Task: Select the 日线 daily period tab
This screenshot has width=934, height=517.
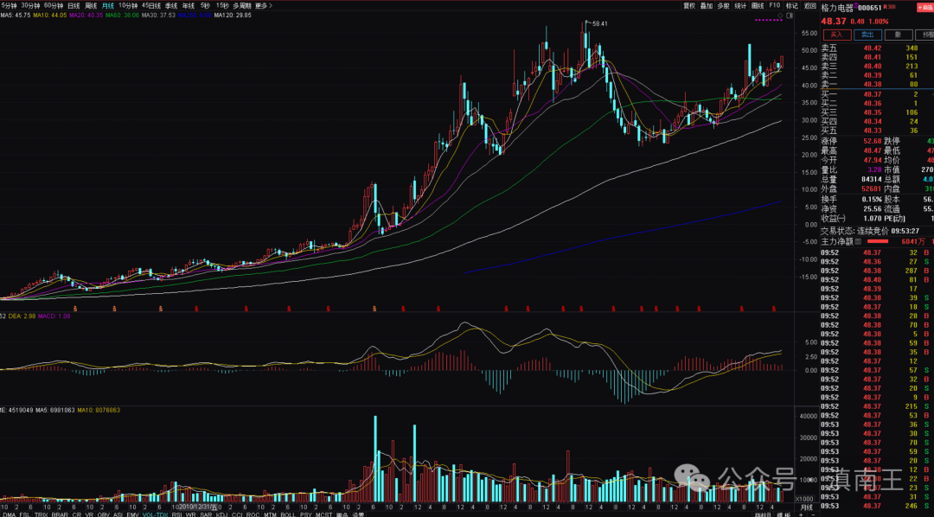Action: pos(74,5)
